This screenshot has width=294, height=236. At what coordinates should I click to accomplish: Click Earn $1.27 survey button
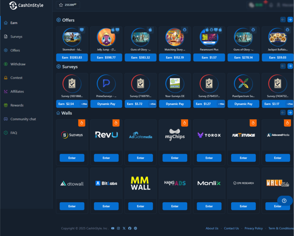[x=209, y=104]
